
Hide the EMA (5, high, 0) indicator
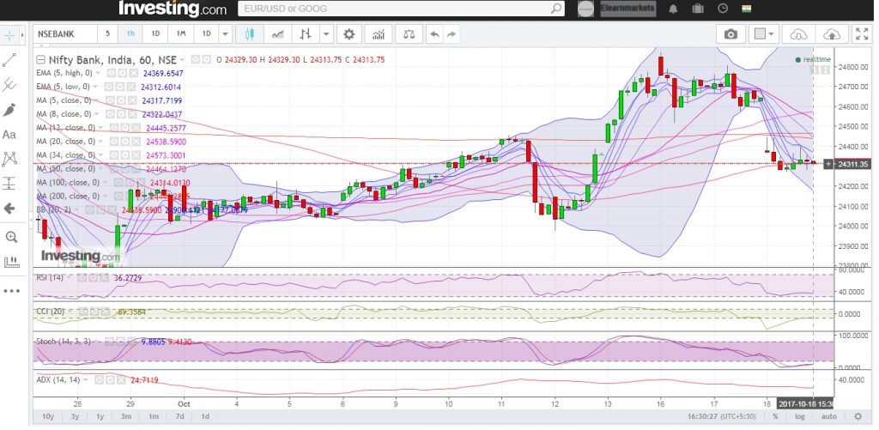click(111, 74)
